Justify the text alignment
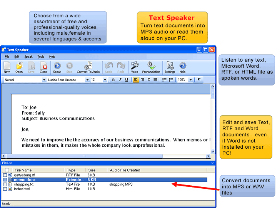 click(x=155, y=80)
